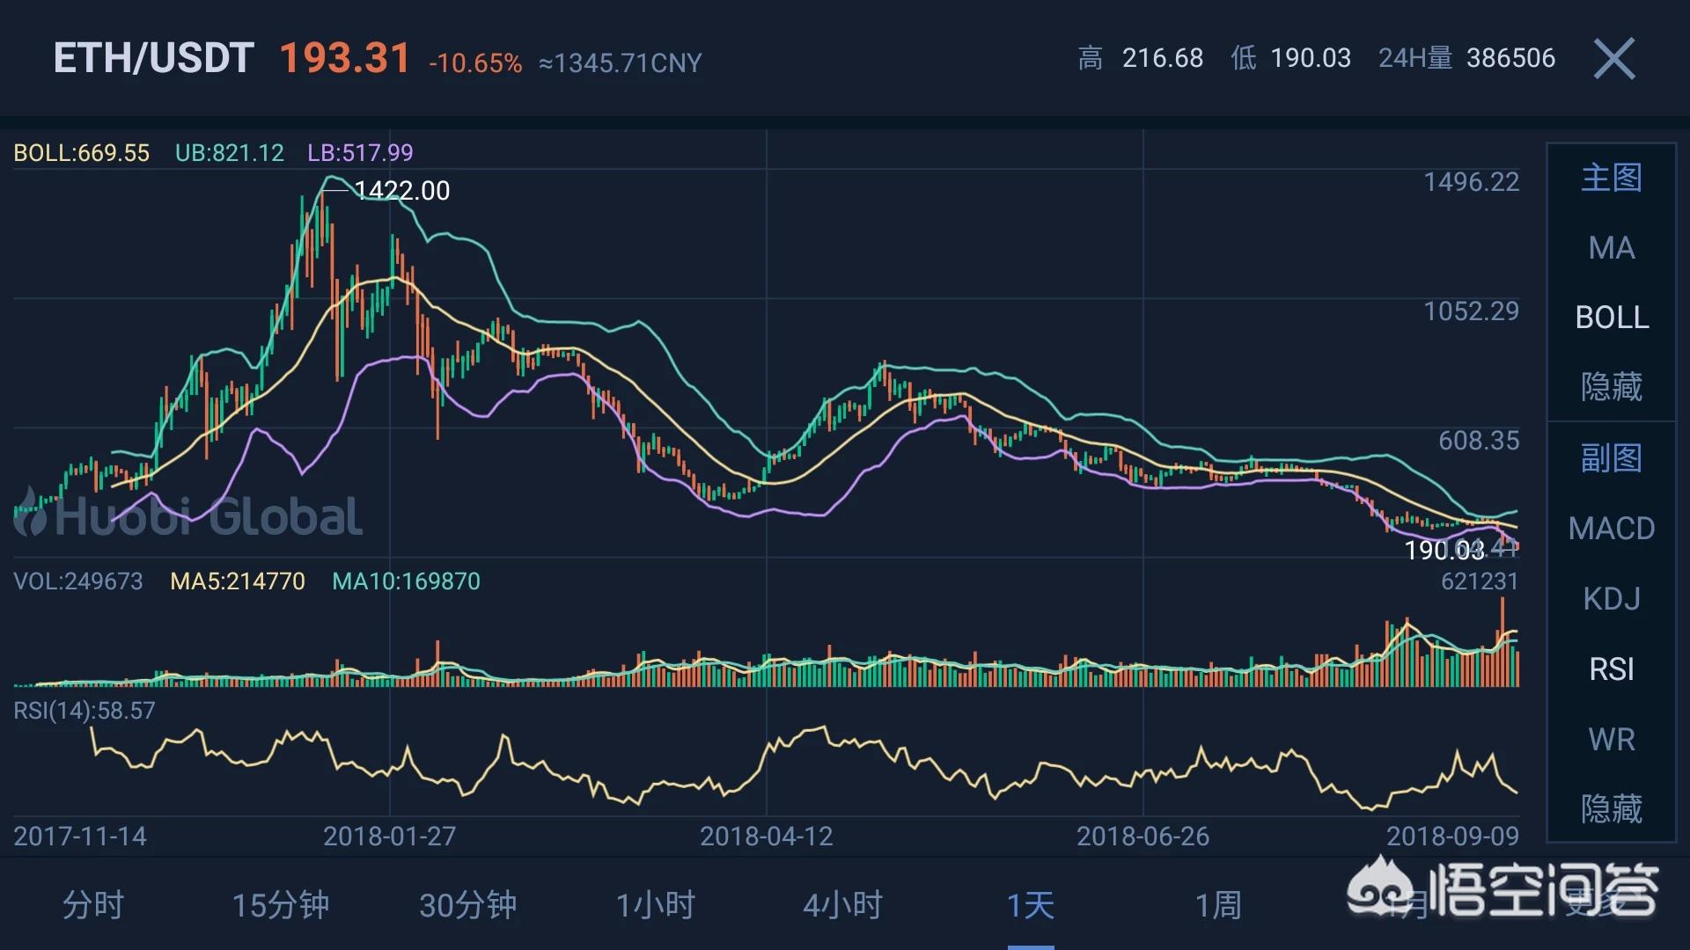Switch sub-chart indicator to KDJ

pos(1611,599)
